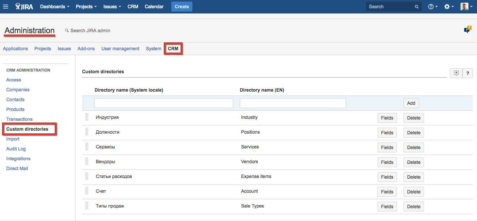
Task: Focus the Directory name (EN) input field
Action: tap(293, 103)
